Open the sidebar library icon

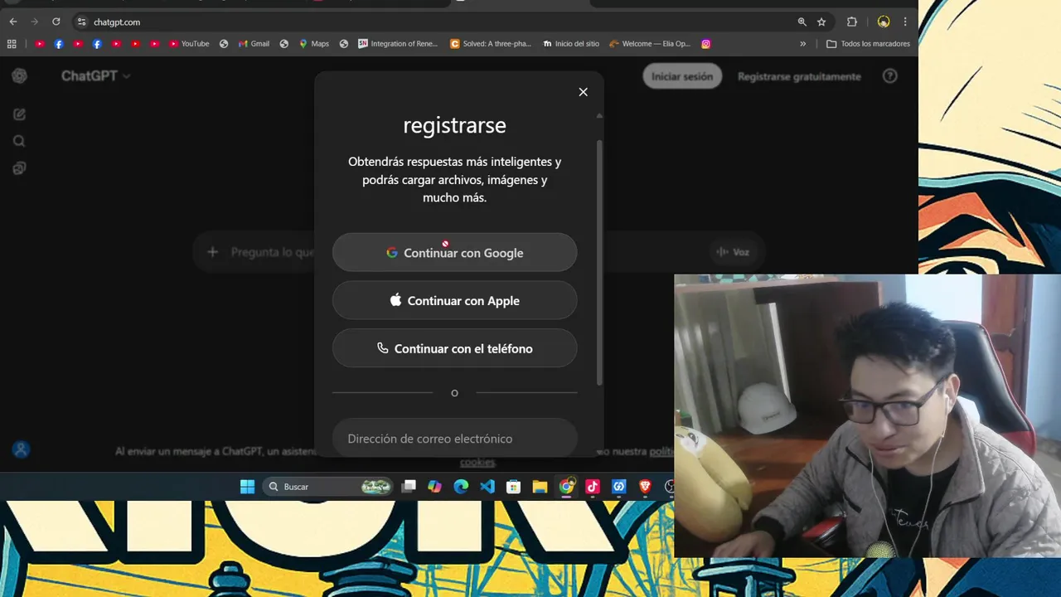tap(20, 168)
